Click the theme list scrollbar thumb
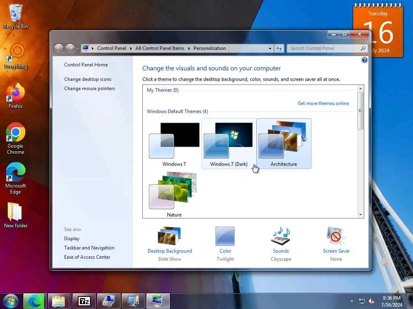 (361, 111)
